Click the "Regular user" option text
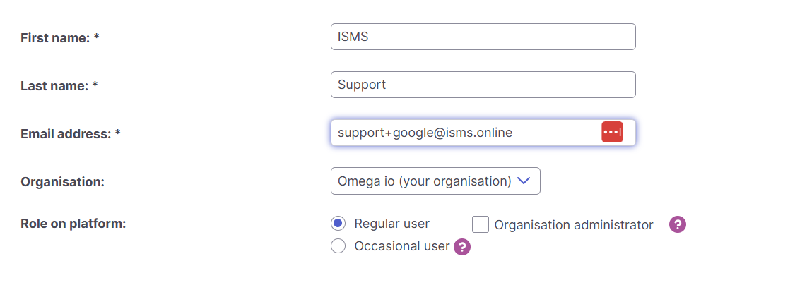Screen dimensions: 795x285 [x=391, y=224]
